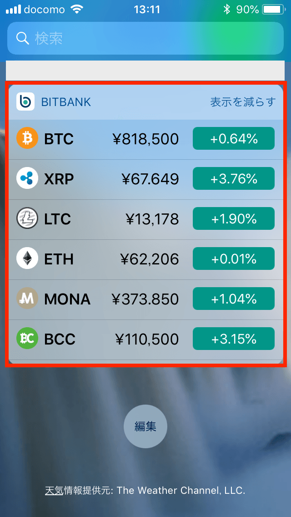Image resolution: width=291 pixels, height=517 pixels.
Task: Tap the XRP +3.76% change badge
Action: [234, 178]
